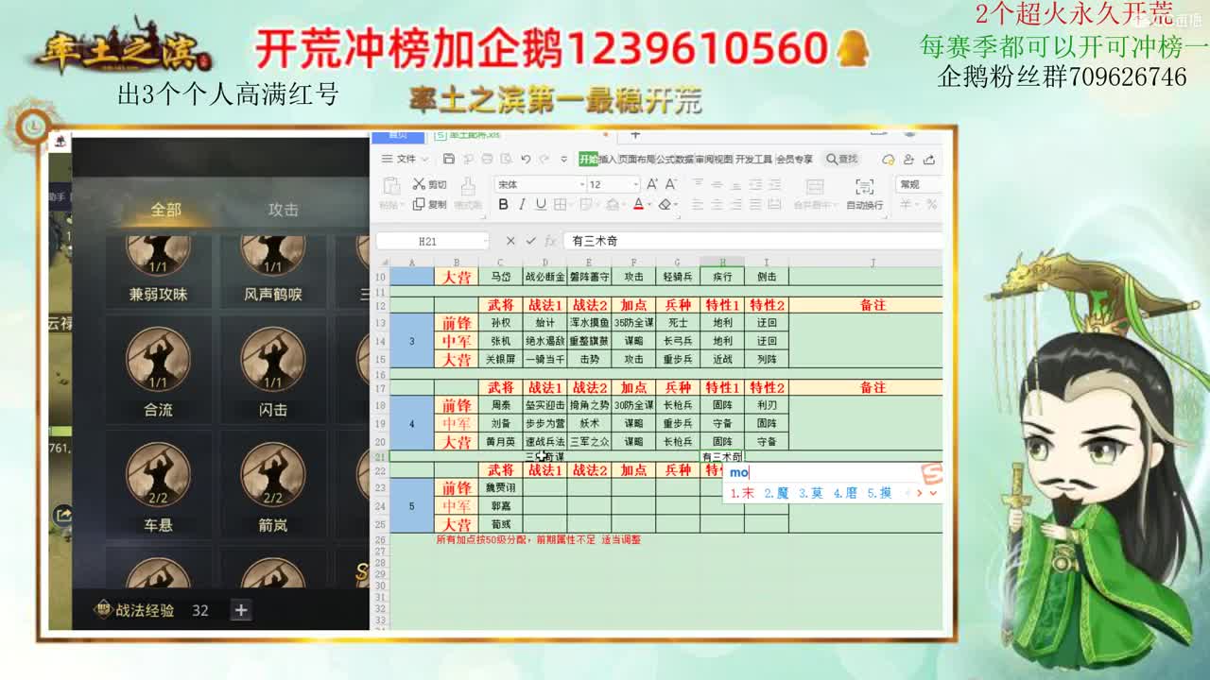Click cell containing 魏贾诩

pos(500,487)
